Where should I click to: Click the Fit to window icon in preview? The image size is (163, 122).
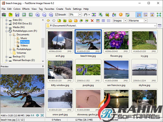pyautogui.click(x=42, y=115)
